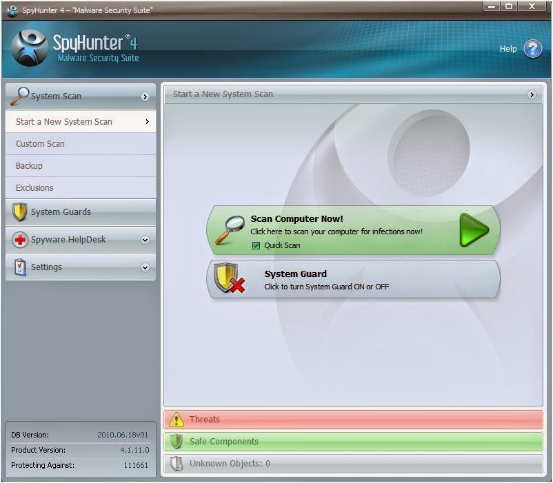The height and width of the screenshot is (483, 553).
Task: Collapse the System Scan section arrow
Action: tap(145, 96)
